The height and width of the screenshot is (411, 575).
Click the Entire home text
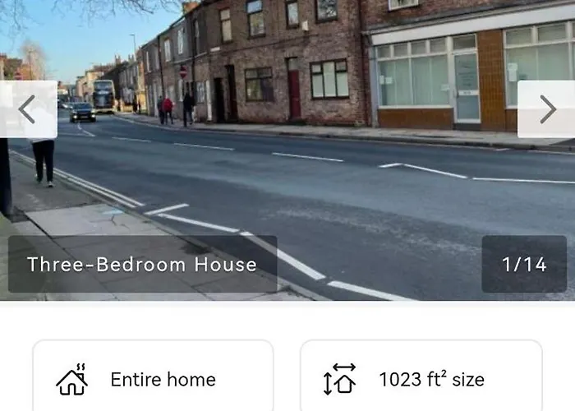(x=163, y=380)
